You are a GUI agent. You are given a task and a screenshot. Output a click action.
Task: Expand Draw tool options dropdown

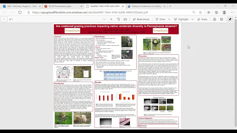[x=169, y=19]
